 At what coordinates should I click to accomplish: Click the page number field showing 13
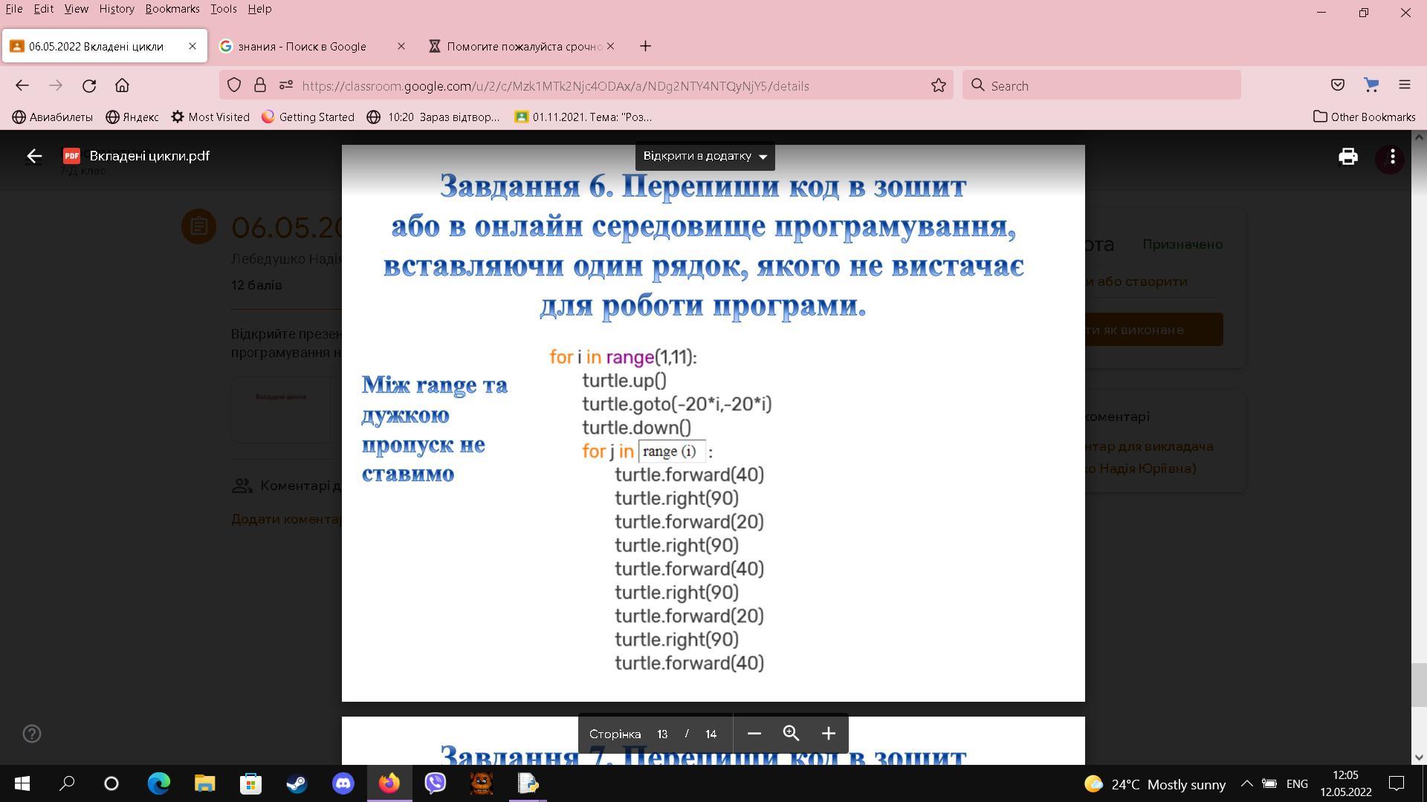click(662, 734)
